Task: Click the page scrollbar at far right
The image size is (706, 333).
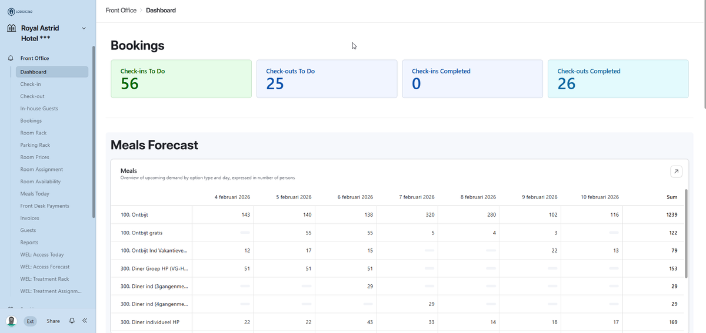Action: [704, 56]
